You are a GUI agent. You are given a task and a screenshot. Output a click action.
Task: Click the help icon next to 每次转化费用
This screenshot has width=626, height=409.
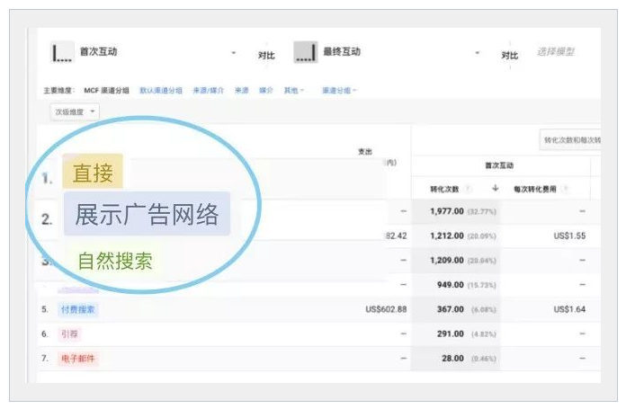pyautogui.click(x=564, y=189)
